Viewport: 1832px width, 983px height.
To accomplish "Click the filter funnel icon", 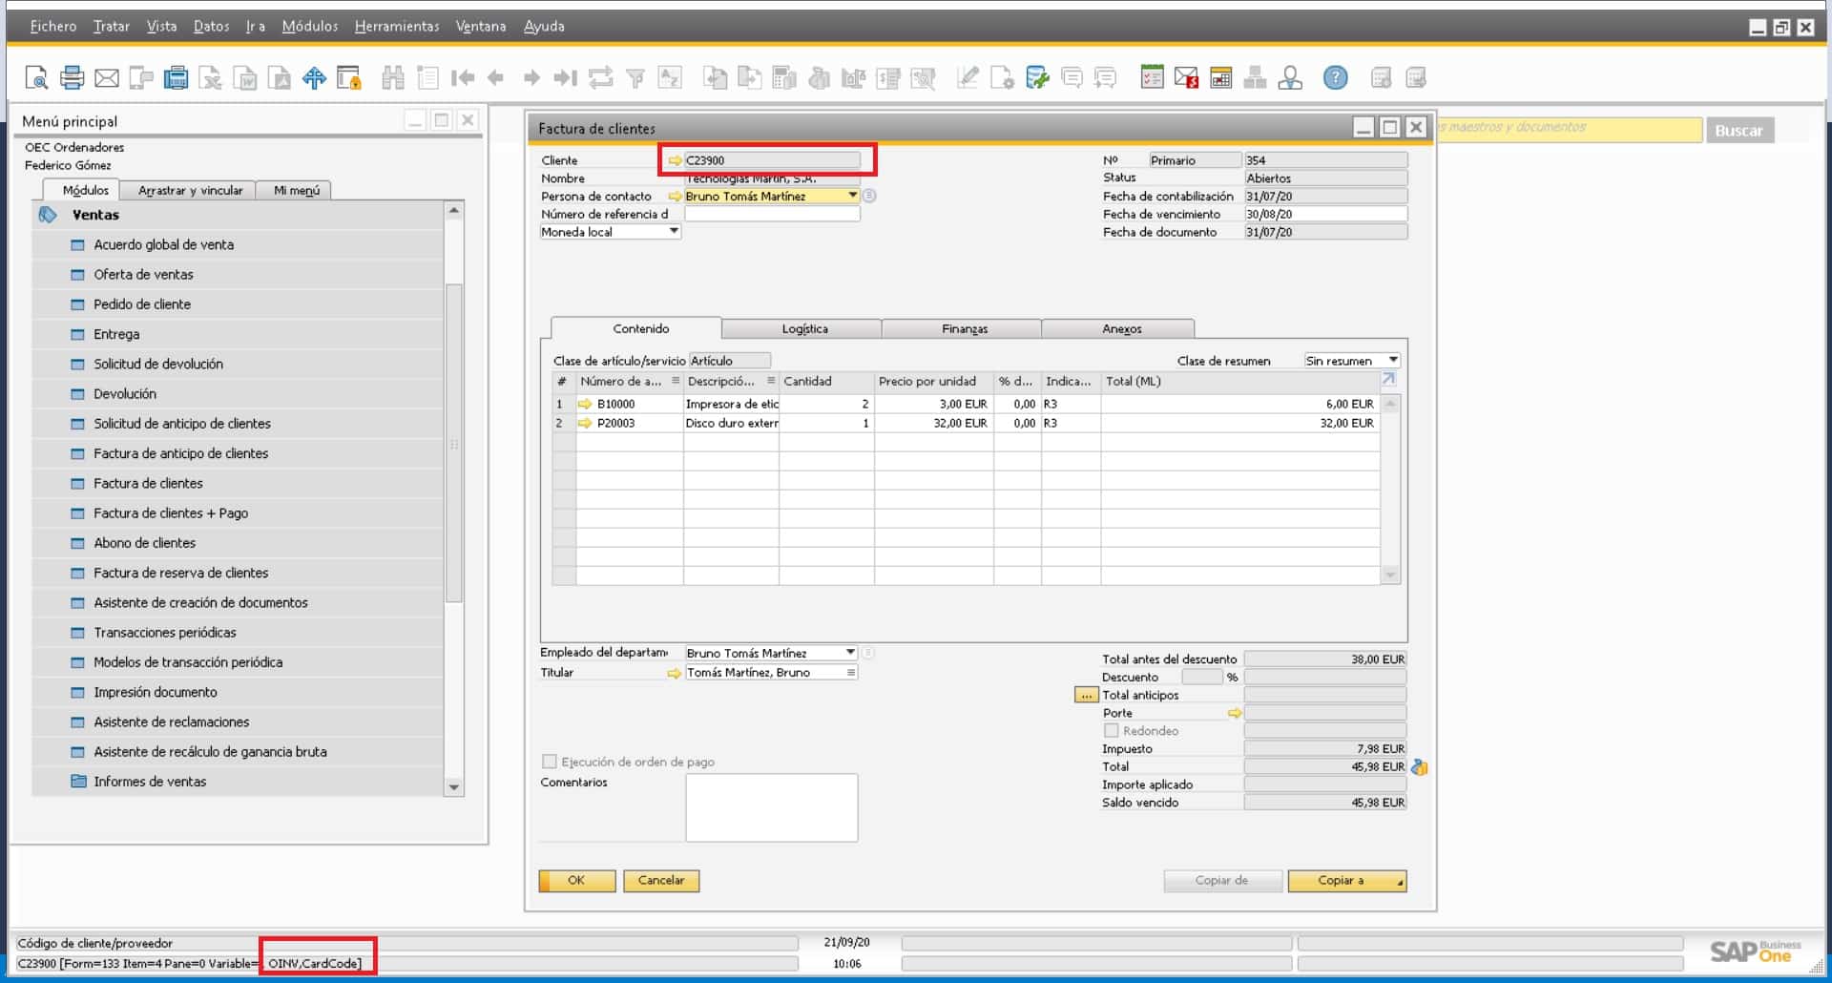I will click(635, 78).
